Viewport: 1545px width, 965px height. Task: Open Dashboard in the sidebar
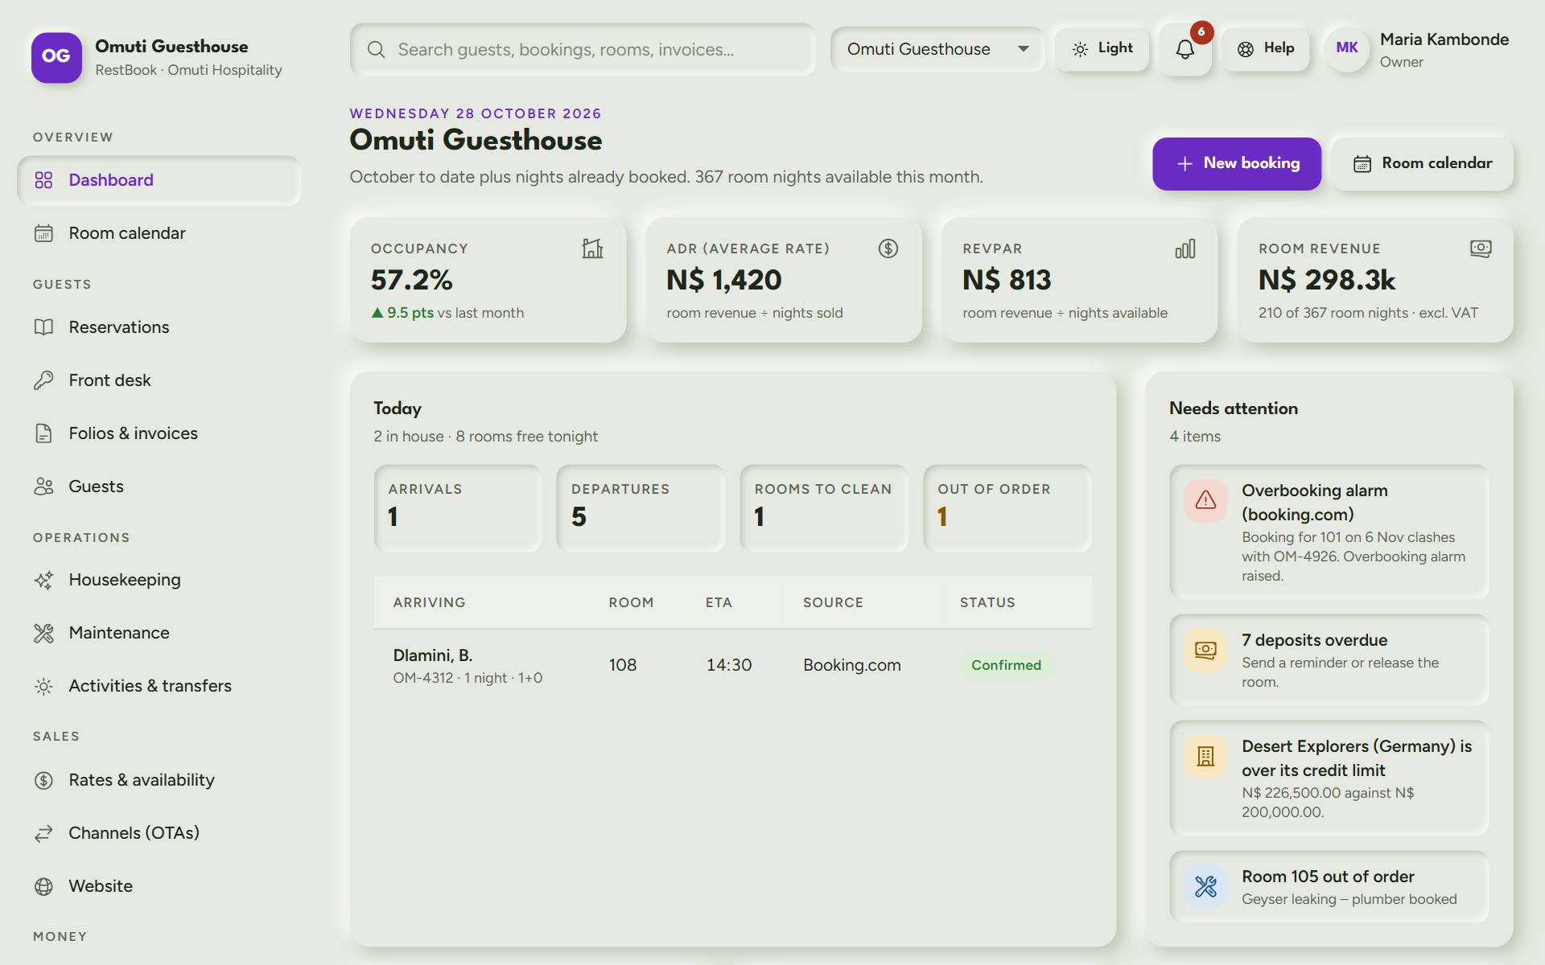(159, 180)
